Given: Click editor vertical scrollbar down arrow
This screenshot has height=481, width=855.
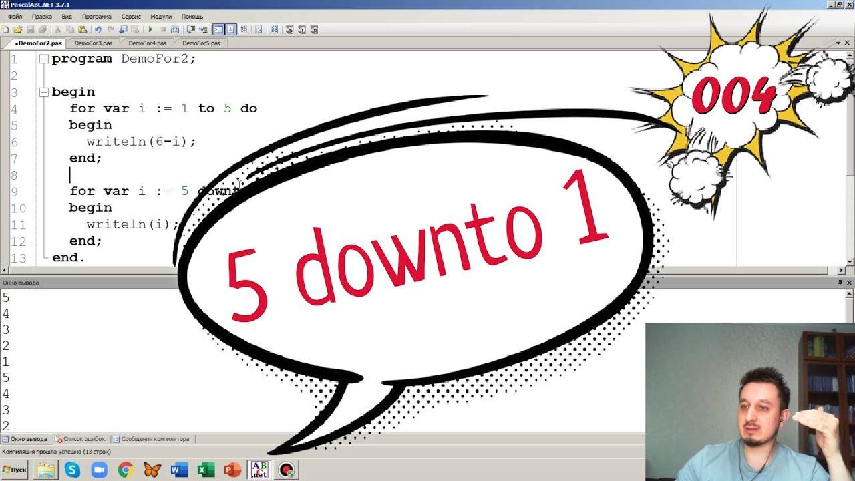Looking at the screenshot, I should (x=850, y=262).
